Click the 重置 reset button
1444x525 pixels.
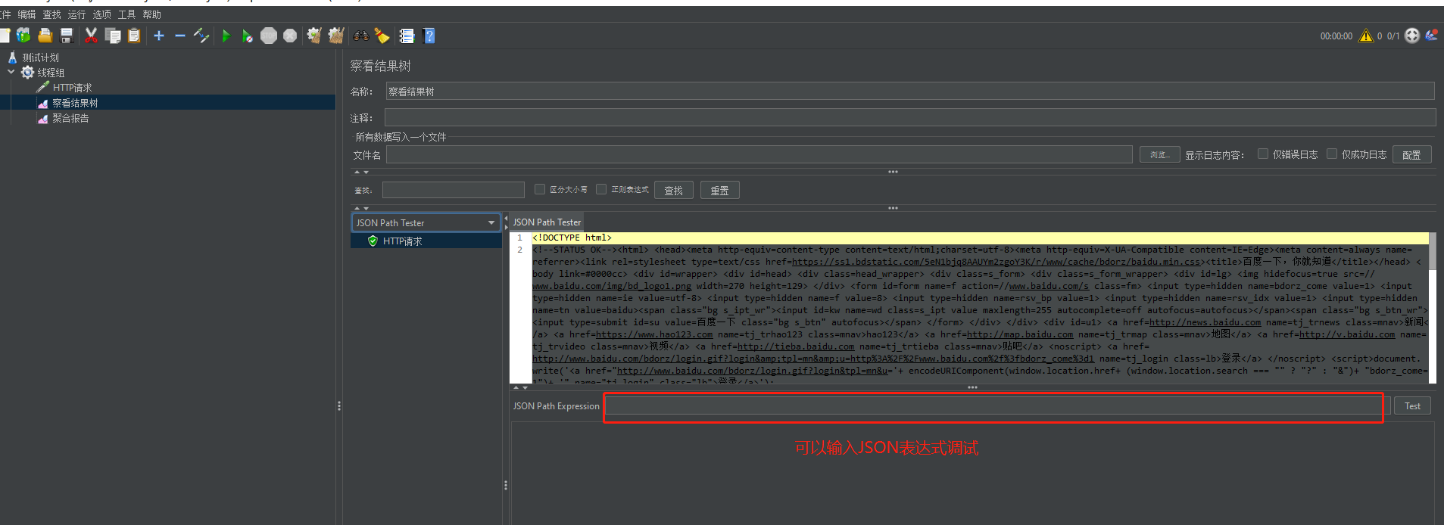[719, 190]
